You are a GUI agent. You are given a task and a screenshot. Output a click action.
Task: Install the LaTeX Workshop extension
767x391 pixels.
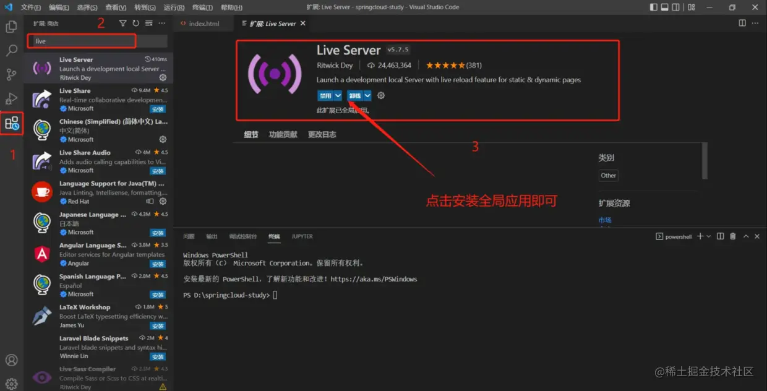pos(158,325)
